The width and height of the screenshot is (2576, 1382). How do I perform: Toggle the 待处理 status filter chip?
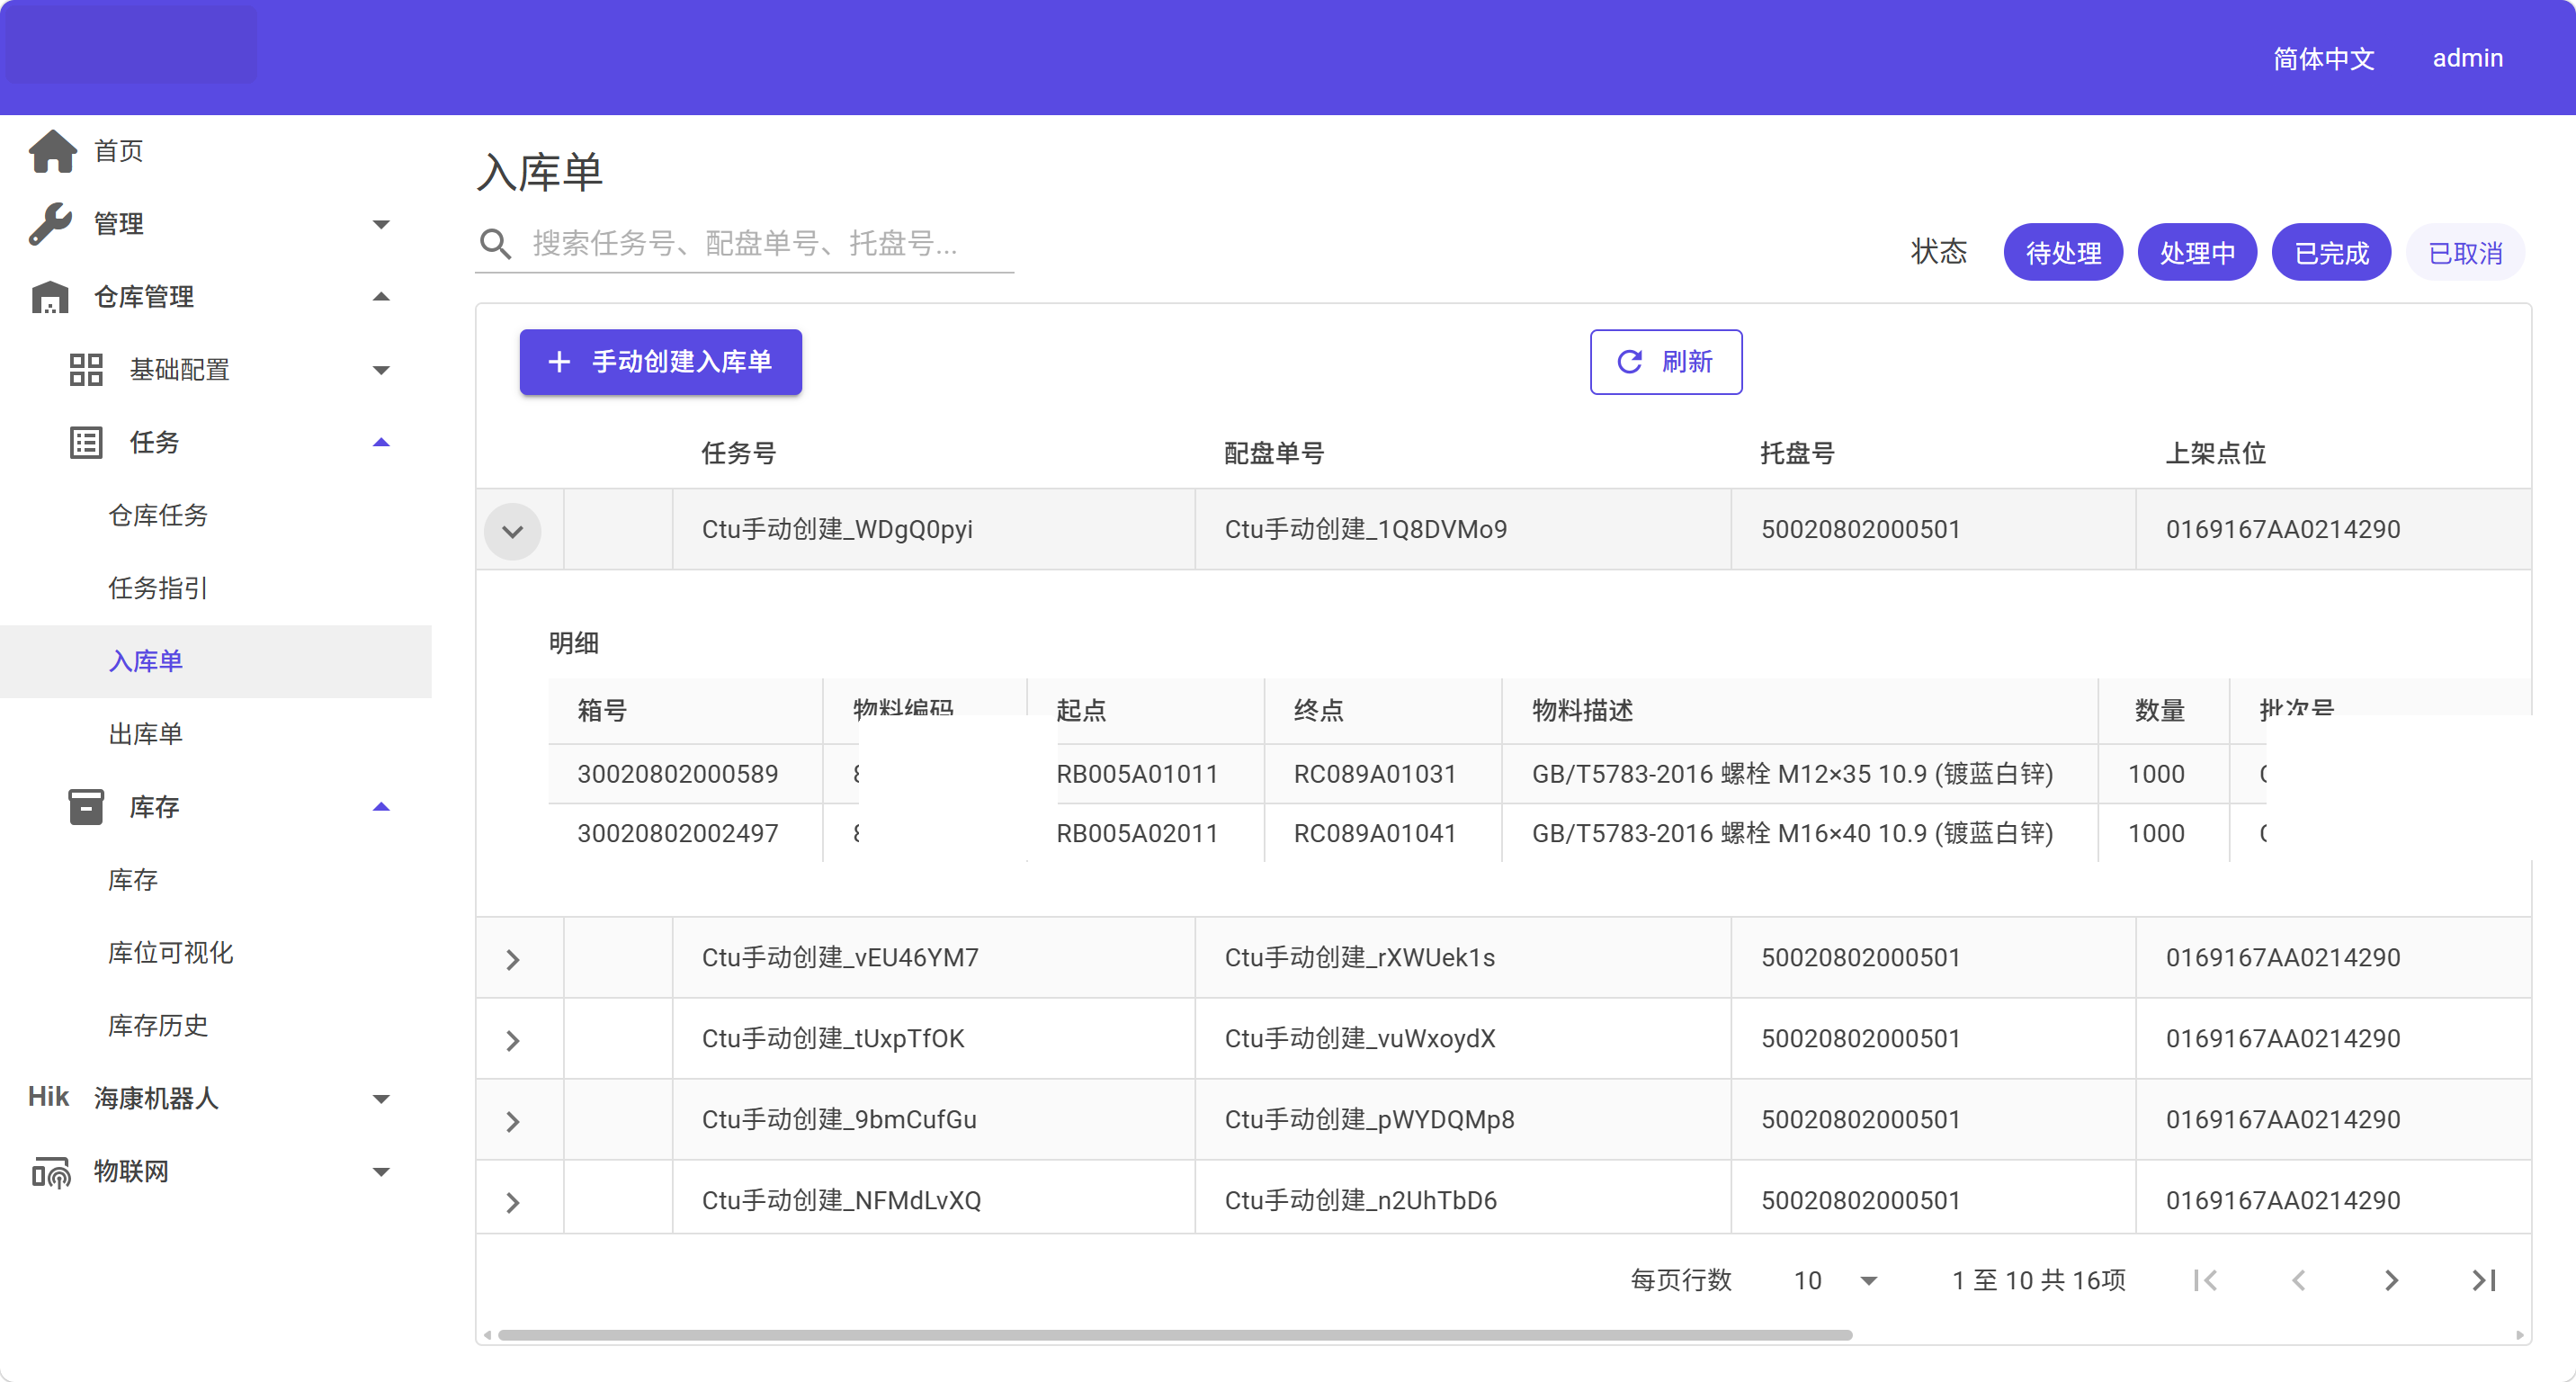pyautogui.click(x=2063, y=253)
